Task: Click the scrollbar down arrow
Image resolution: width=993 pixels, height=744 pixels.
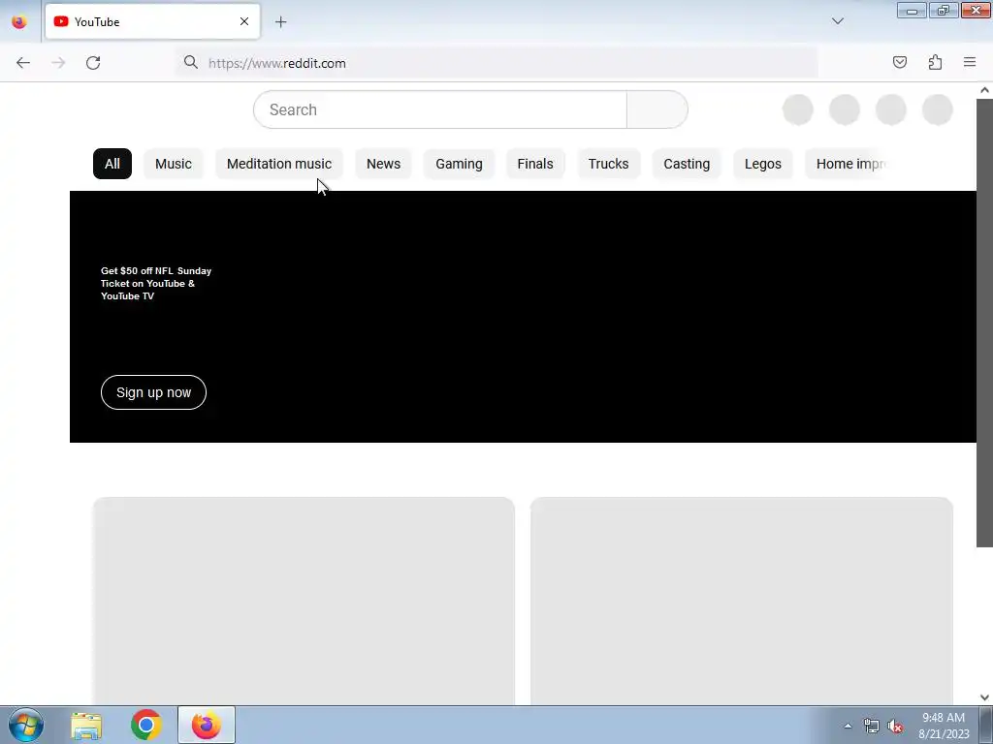Action: pos(984,697)
